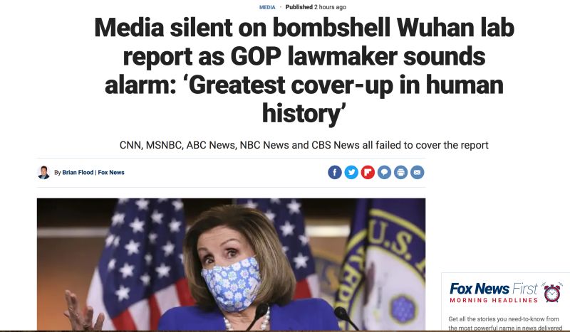
Task: Click the MORNING HEADLINES label
Action: coord(494,300)
